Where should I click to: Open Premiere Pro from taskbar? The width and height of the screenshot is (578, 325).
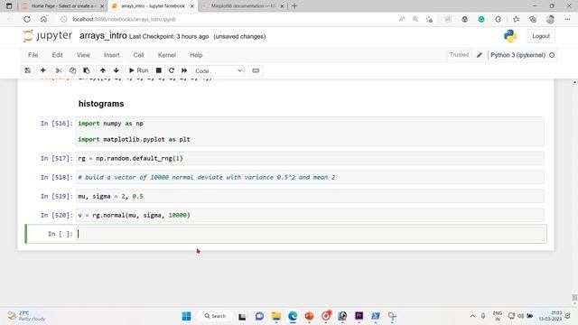pos(359,316)
